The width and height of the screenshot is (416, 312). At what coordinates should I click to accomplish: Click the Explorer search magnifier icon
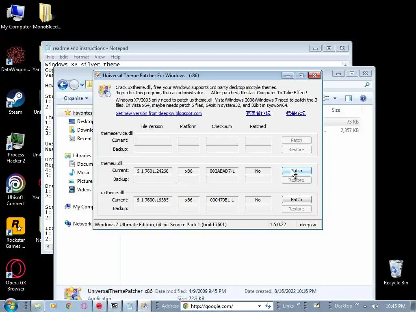coord(367,84)
